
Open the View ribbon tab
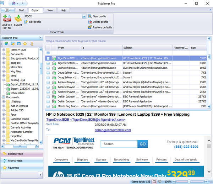(x=50, y=10)
